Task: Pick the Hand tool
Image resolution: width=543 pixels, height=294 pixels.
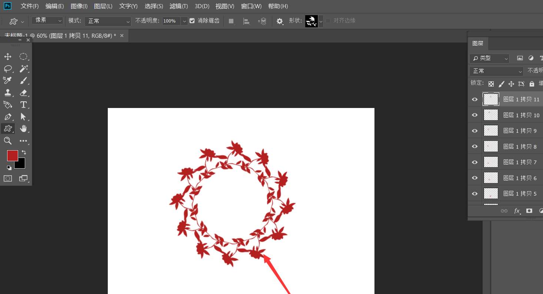Action: click(24, 129)
